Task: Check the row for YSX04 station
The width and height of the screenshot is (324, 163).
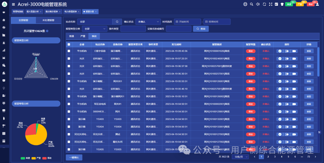Action: click(69, 127)
